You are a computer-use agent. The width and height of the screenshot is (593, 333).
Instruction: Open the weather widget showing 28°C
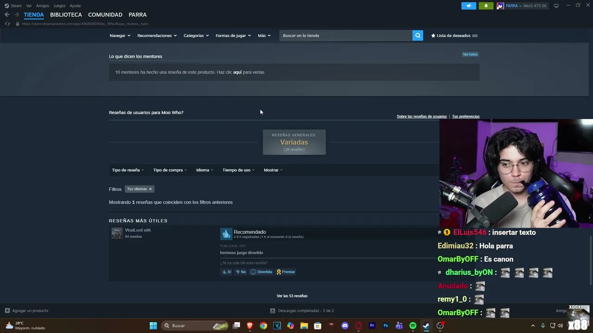pos(25,326)
